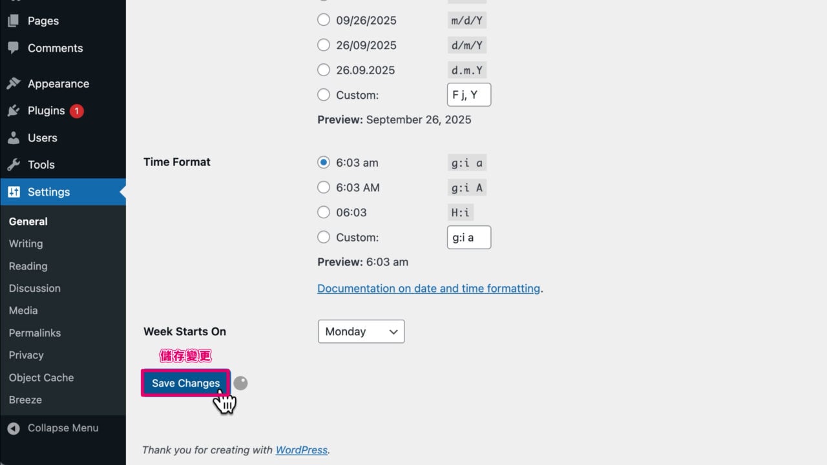Click the Settings sliders icon
Screen dimensions: 827x465
[14, 192]
